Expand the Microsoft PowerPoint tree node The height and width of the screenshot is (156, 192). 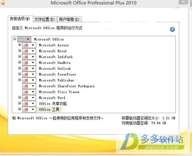20,74
